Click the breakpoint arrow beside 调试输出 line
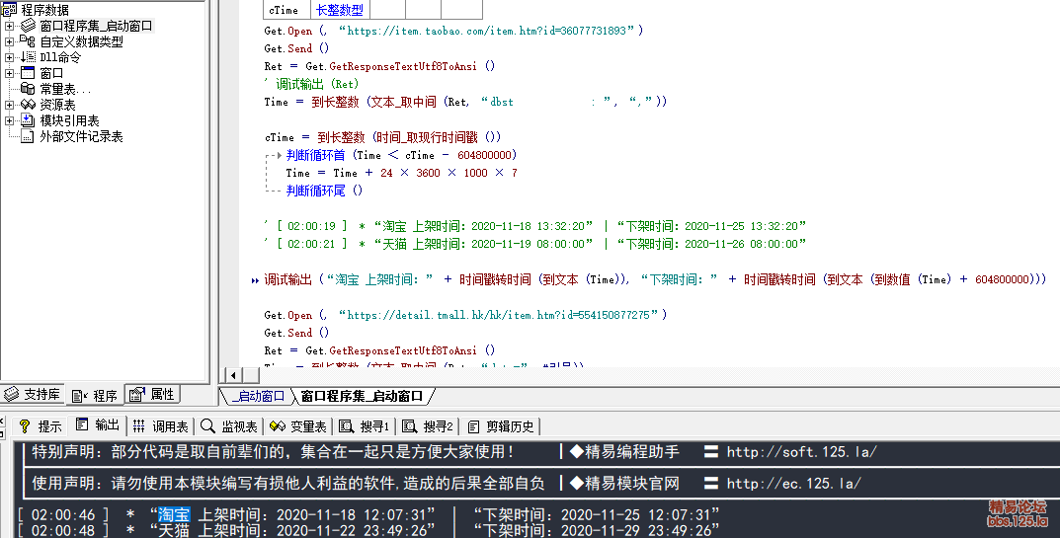The width and height of the screenshot is (1060, 538). (256, 280)
